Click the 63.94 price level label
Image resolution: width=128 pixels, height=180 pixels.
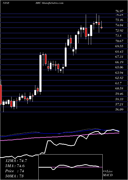(x=120, y=73)
